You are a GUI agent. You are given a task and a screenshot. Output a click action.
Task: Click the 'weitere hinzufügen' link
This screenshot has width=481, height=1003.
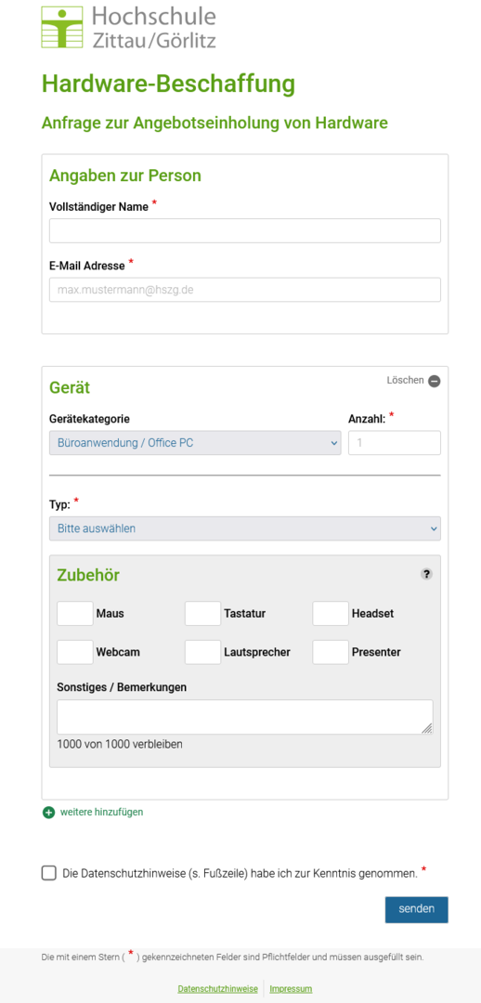[102, 813]
